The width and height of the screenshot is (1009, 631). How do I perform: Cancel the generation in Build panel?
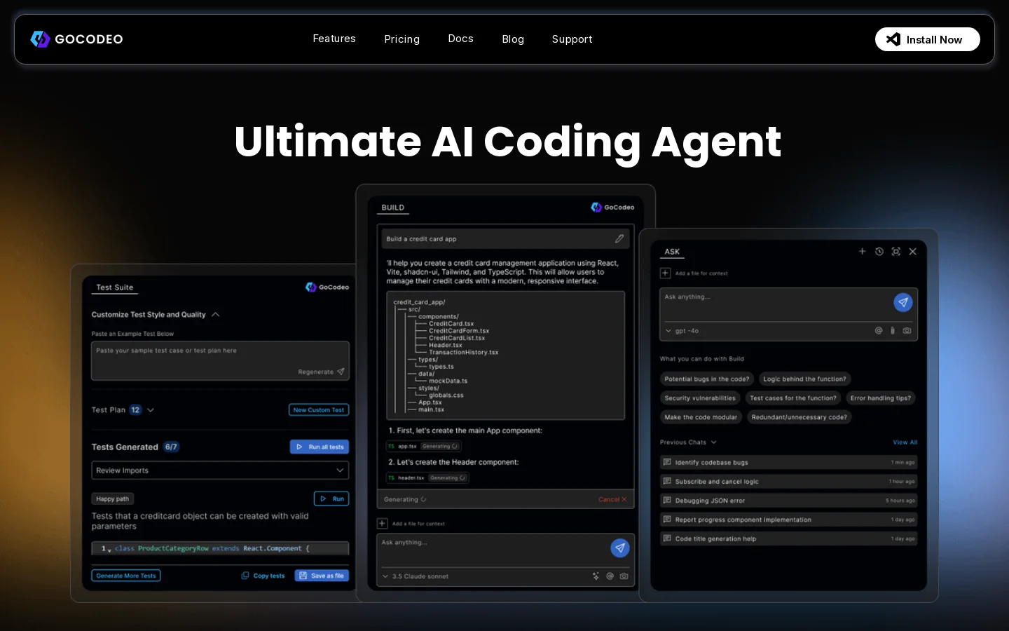click(x=612, y=499)
